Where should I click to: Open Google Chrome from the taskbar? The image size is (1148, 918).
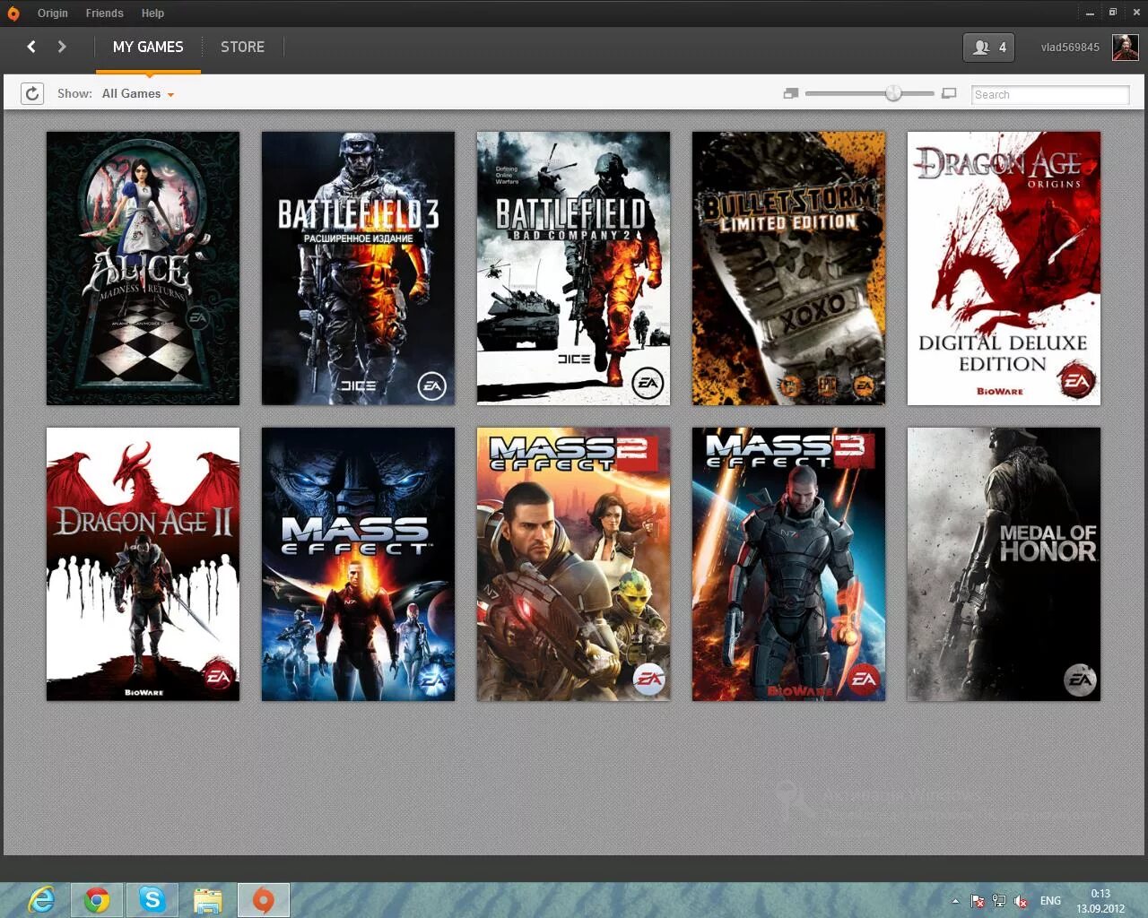point(97,900)
